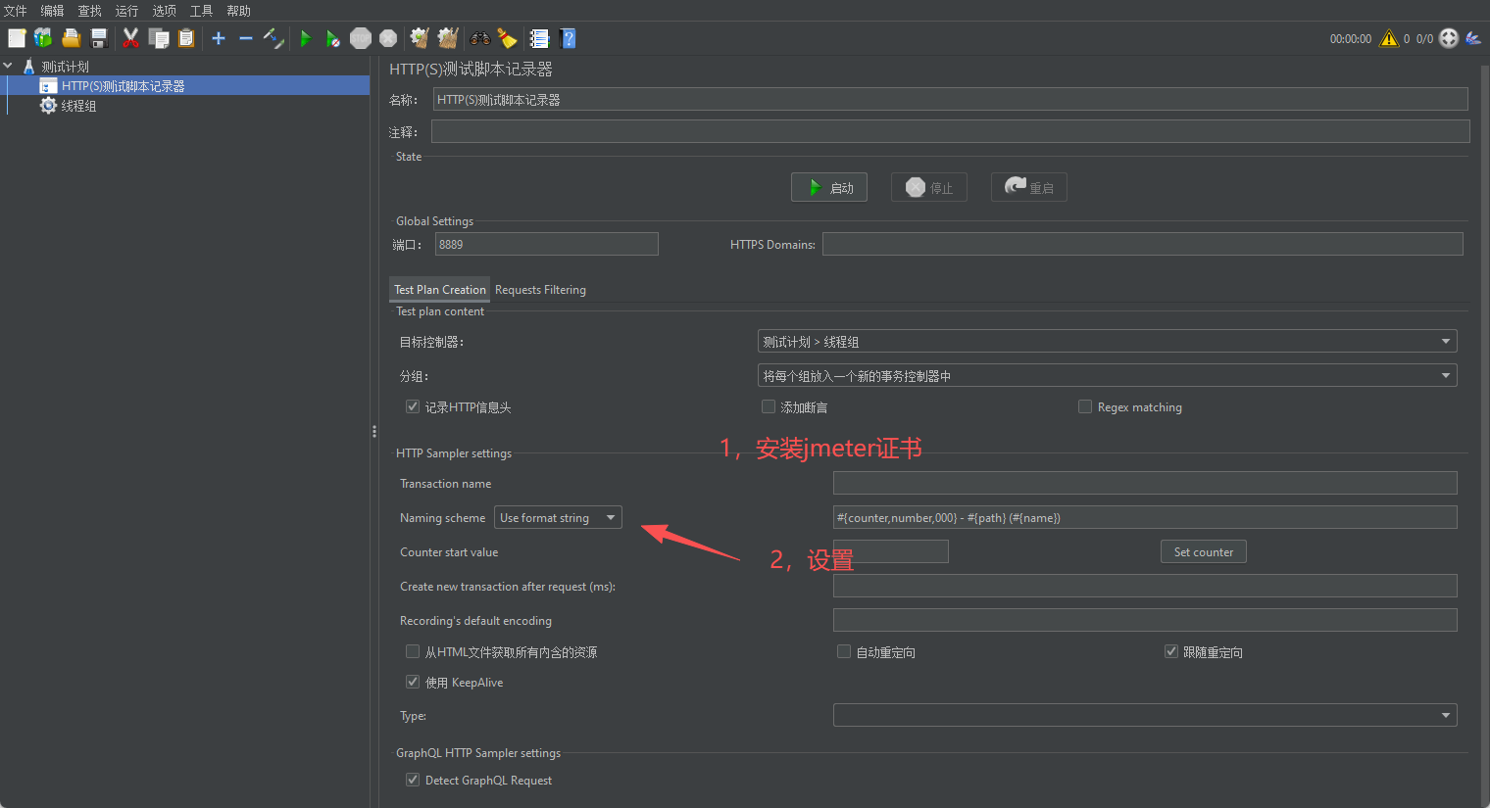Toggle the Detect GraphQL Request checkbox
Image resolution: width=1490 pixels, height=808 pixels.
(x=413, y=780)
